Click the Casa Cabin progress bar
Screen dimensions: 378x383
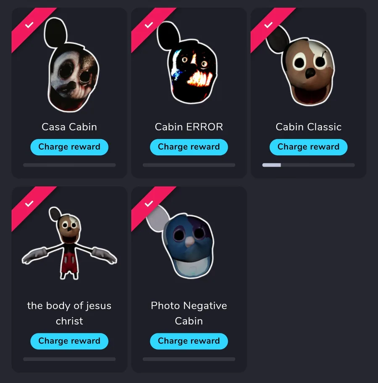coord(69,165)
